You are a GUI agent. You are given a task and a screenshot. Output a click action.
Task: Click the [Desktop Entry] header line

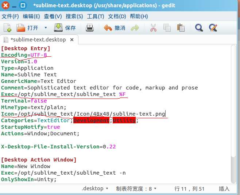(x=26, y=48)
